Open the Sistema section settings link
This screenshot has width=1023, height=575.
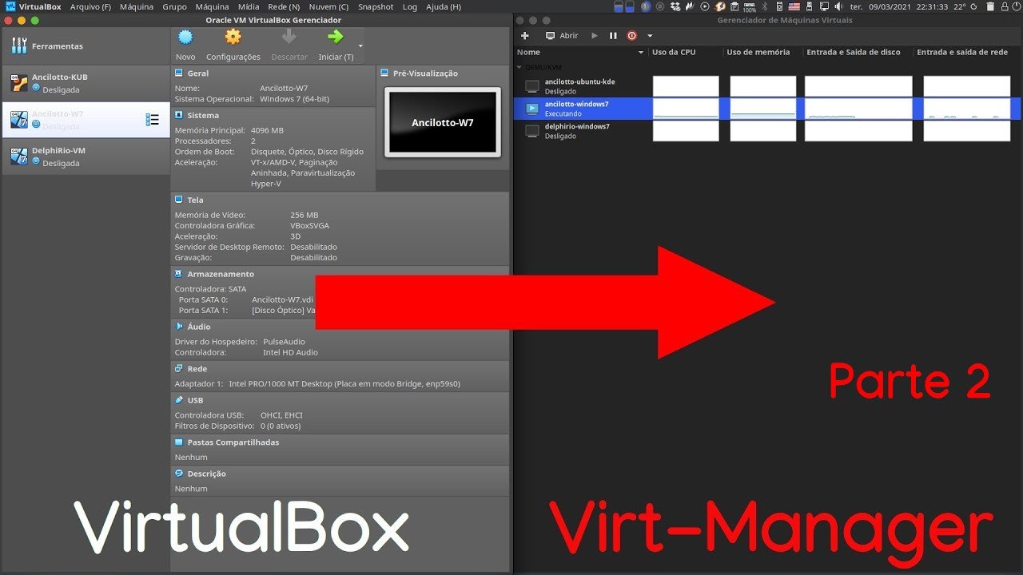(x=203, y=115)
